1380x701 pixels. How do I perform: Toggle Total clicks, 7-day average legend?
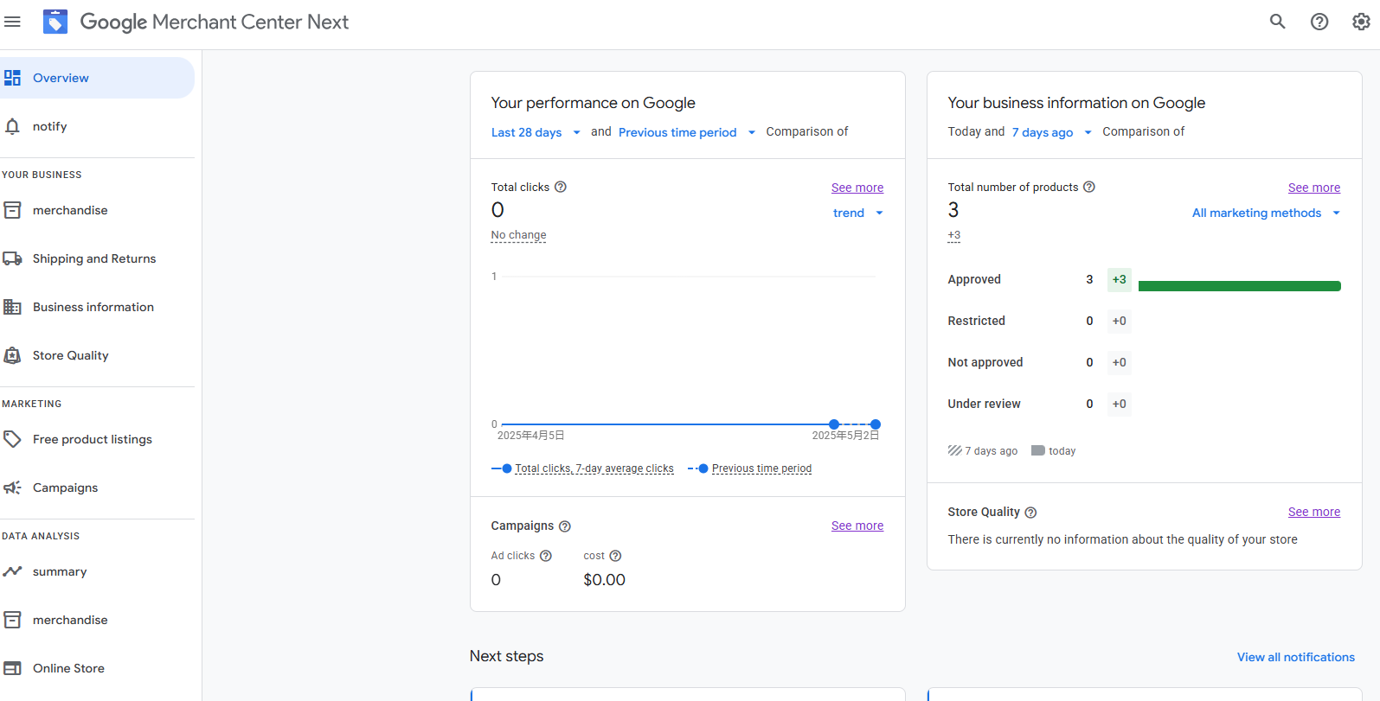[x=582, y=468]
